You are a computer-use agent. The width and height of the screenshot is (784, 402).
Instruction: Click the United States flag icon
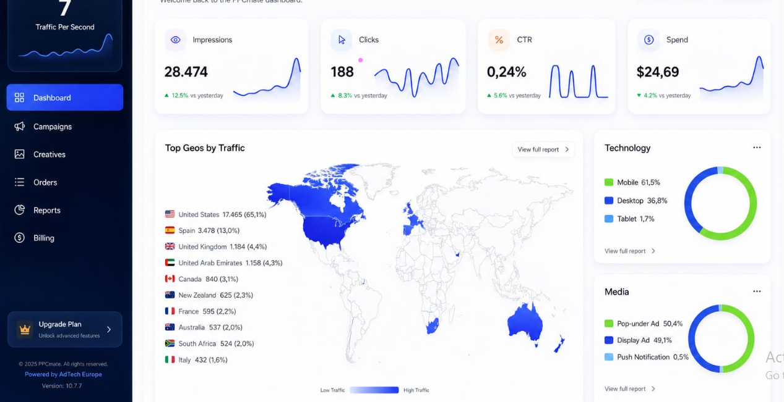[170, 214]
